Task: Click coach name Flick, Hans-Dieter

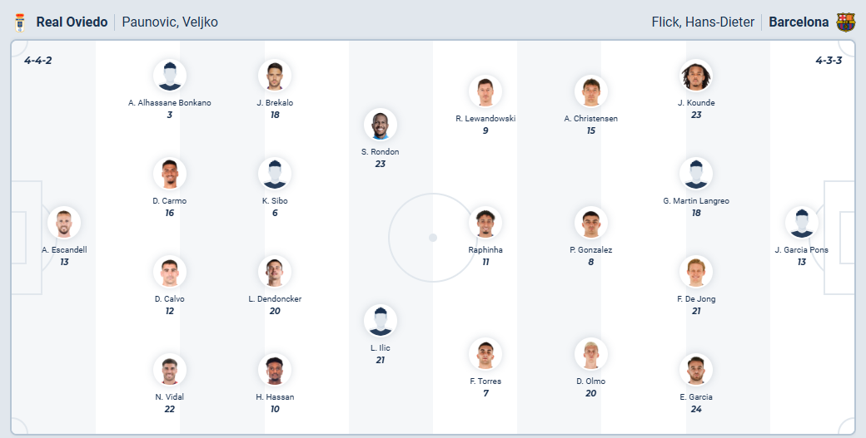Action: click(x=703, y=22)
